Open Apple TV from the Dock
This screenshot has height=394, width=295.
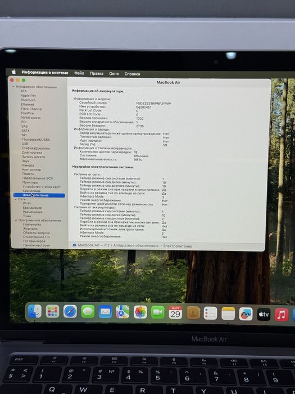pos(264,314)
